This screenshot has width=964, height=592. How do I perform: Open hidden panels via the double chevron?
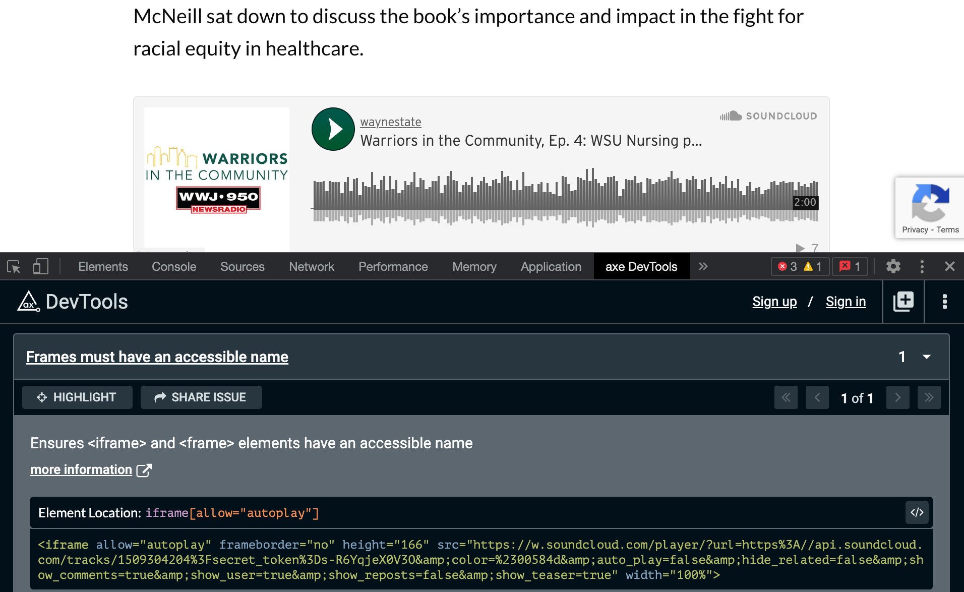(x=703, y=266)
